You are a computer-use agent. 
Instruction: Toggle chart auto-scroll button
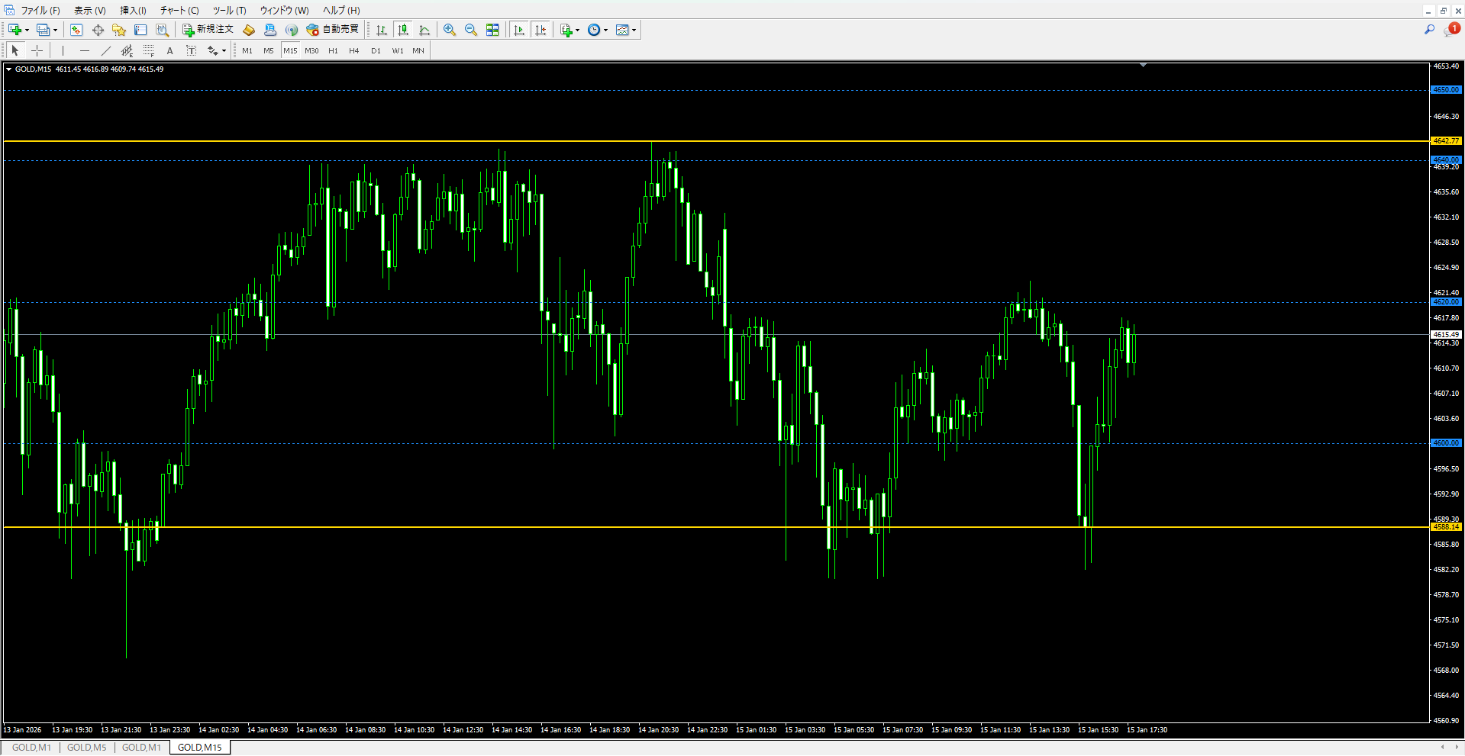pyautogui.click(x=520, y=30)
